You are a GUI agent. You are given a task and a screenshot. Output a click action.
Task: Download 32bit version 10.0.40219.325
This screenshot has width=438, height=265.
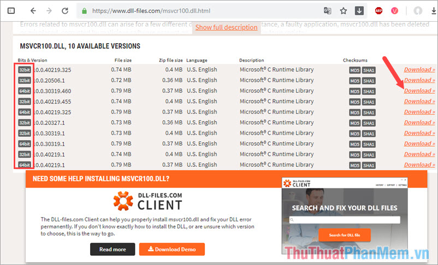coord(419,69)
